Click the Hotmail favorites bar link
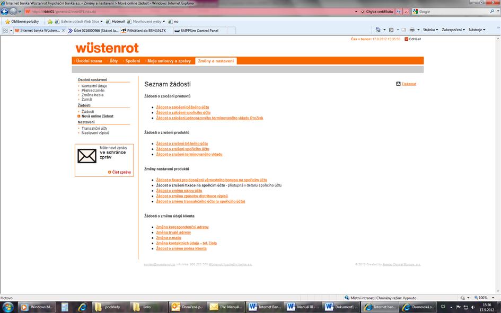The width and height of the screenshot is (501, 313). click(116, 21)
